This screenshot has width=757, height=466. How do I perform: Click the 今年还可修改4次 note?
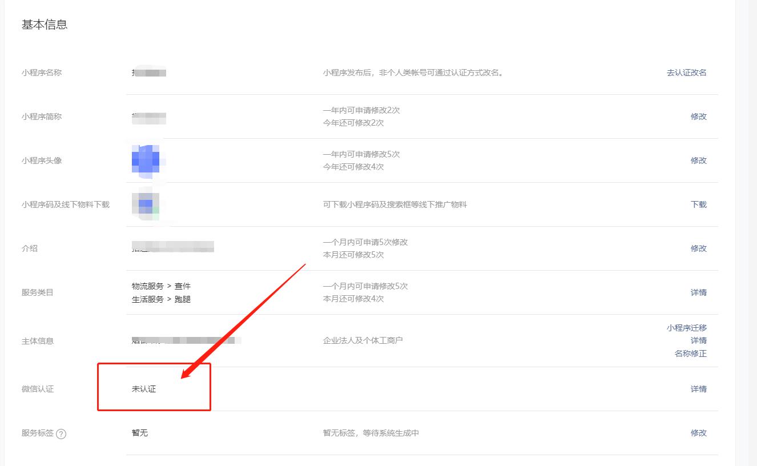point(353,167)
